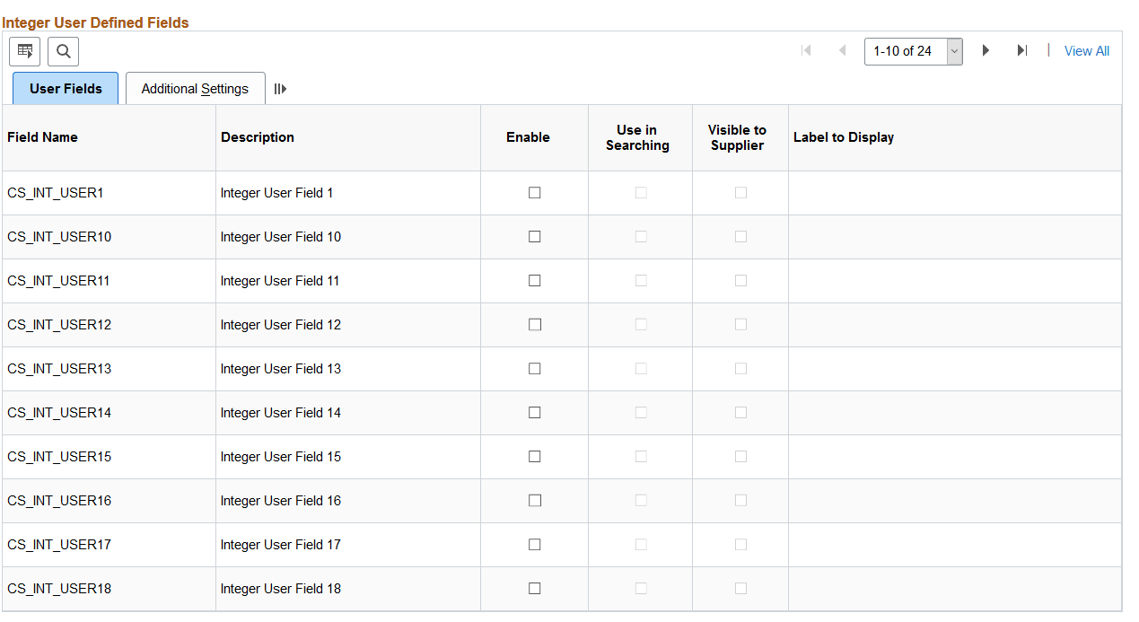The image size is (1139, 622).
Task: Go to the last page arrow icon
Action: tap(1021, 50)
